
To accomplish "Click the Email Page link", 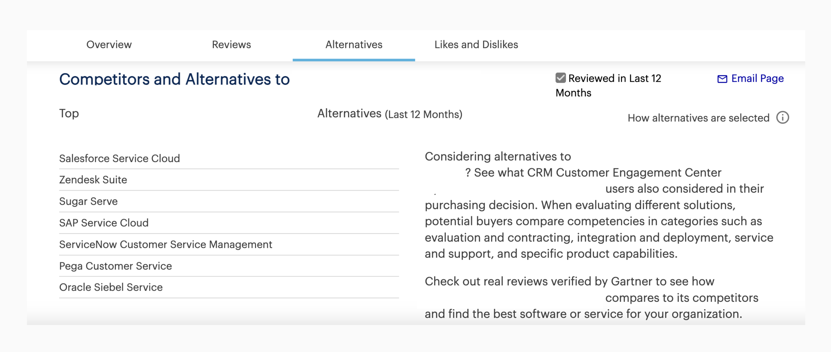I will (x=758, y=79).
